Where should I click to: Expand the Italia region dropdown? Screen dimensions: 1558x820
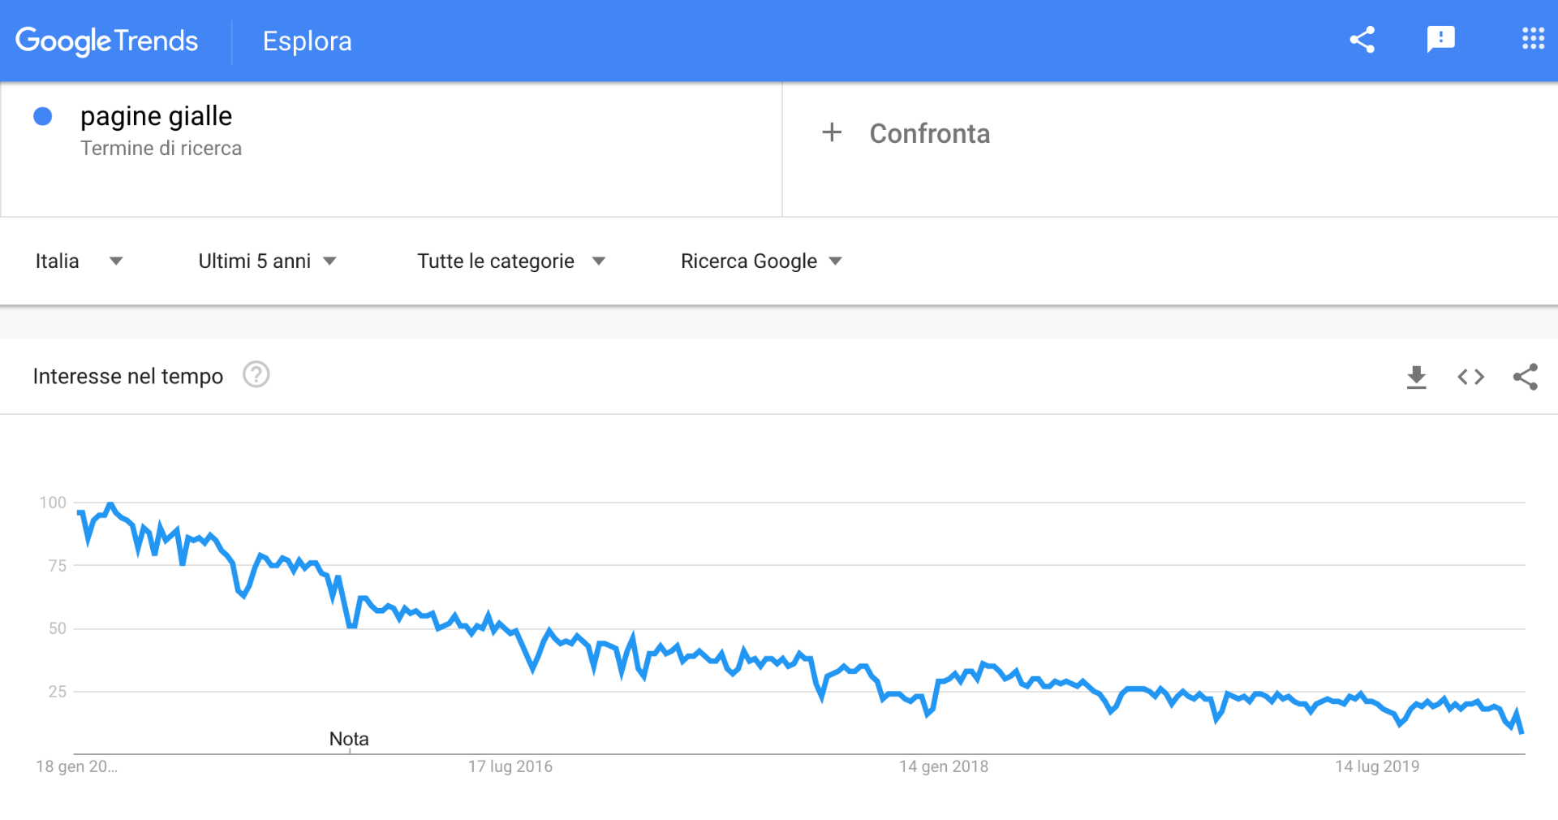click(79, 261)
